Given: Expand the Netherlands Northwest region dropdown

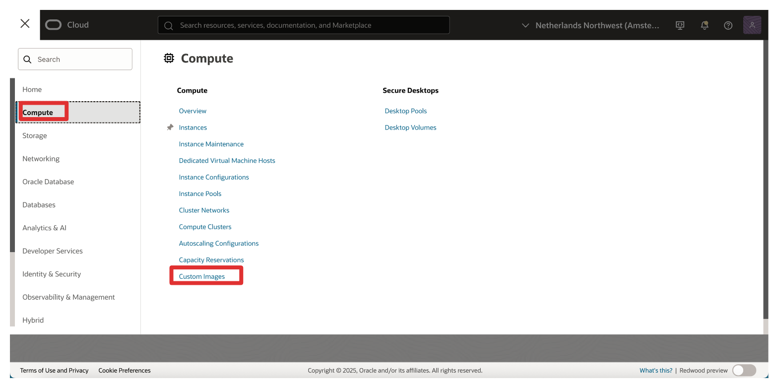Looking at the screenshot, I should pyautogui.click(x=590, y=25).
